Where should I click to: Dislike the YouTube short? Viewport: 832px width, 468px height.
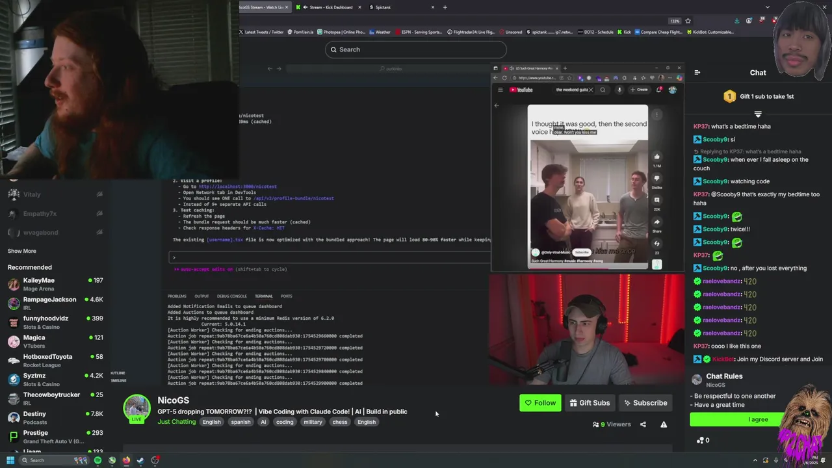point(656,178)
